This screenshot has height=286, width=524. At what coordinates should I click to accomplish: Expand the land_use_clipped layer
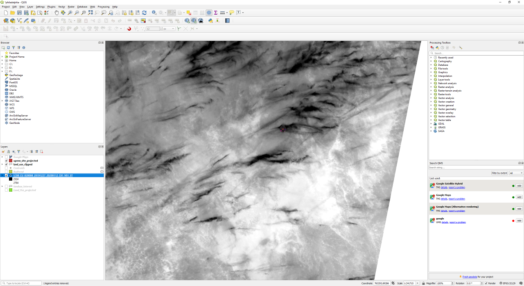[2, 164]
